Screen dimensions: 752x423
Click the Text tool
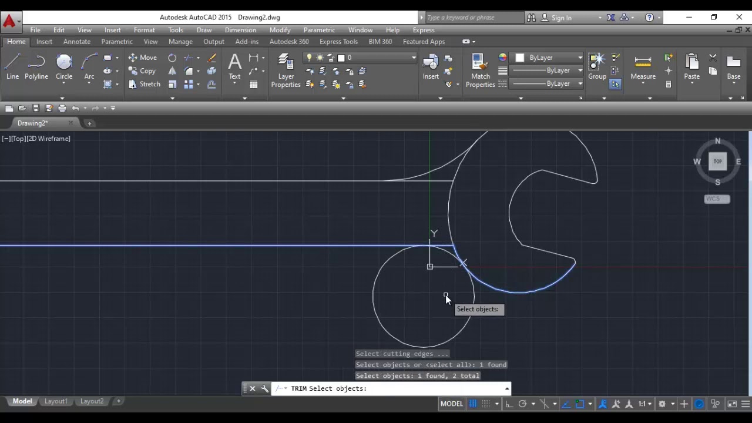pyautogui.click(x=234, y=66)
